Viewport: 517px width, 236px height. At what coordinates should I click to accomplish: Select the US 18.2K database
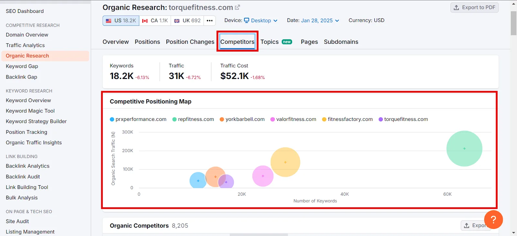coord(121,21)
